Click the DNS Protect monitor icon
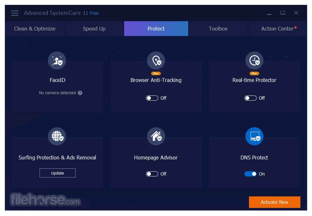The height and width of the screenshot is (216, 312). tap(254, 136)
